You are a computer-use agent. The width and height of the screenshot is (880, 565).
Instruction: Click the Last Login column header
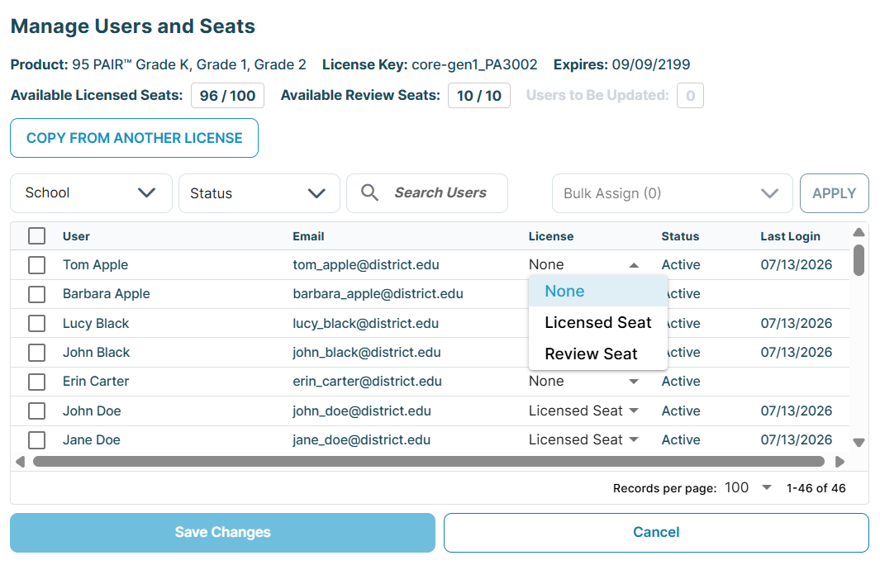(x=790, y=236)
